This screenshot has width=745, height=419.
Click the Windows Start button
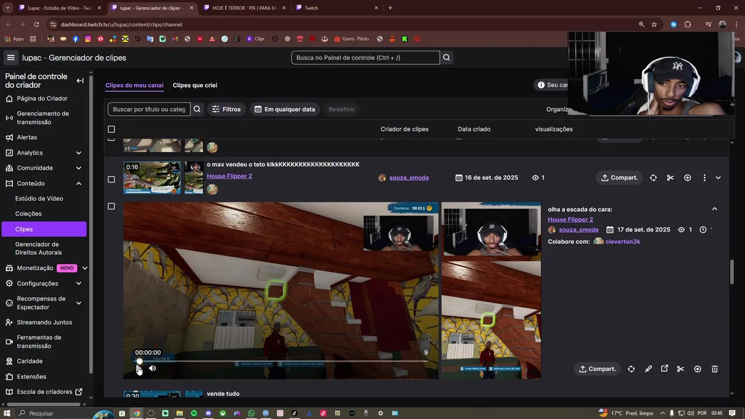[8, 413]
